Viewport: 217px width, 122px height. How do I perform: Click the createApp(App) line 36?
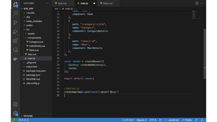92,92
